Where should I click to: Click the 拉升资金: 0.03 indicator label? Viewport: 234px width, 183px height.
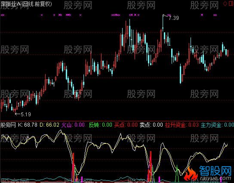coord(182,124)
